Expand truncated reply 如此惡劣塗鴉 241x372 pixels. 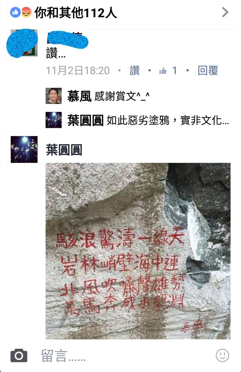pos(168,120)
